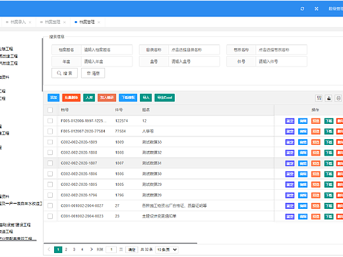
Task: Open the page size dropdown in pagination
Action: pyautogui.click(x=167, y=250)
